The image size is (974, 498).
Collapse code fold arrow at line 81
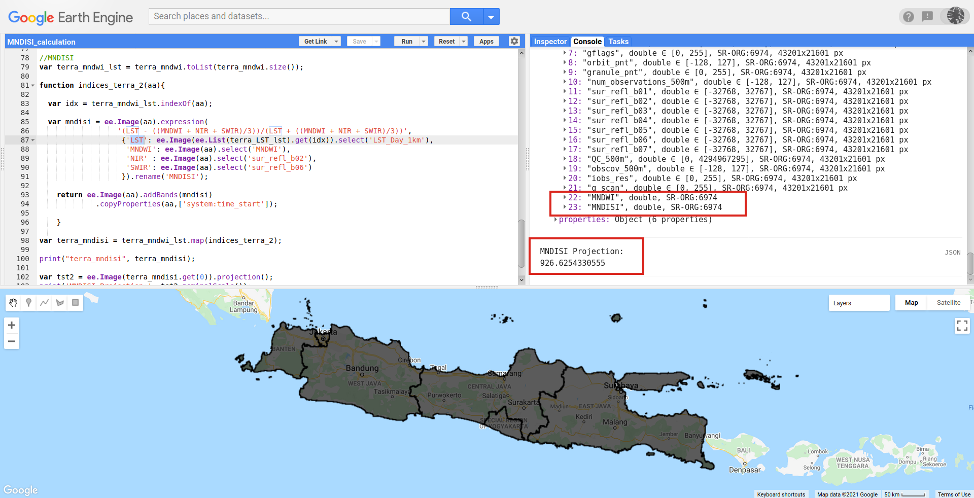point(33,85)
